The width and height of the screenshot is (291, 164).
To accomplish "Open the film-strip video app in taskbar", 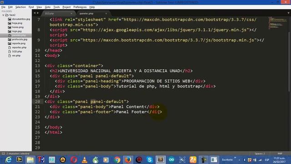I will pos(19,160).
